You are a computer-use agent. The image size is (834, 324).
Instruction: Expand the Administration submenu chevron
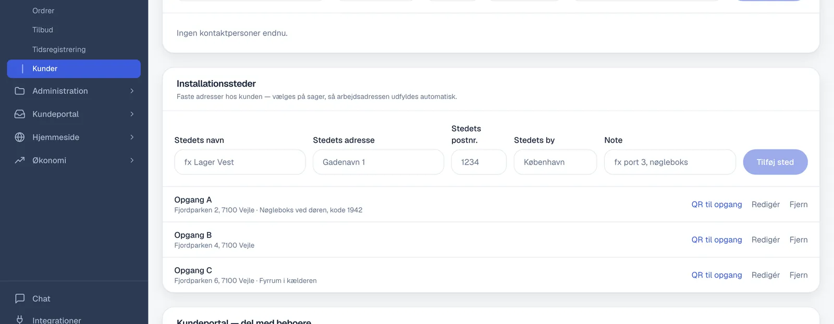coord(132,91)
